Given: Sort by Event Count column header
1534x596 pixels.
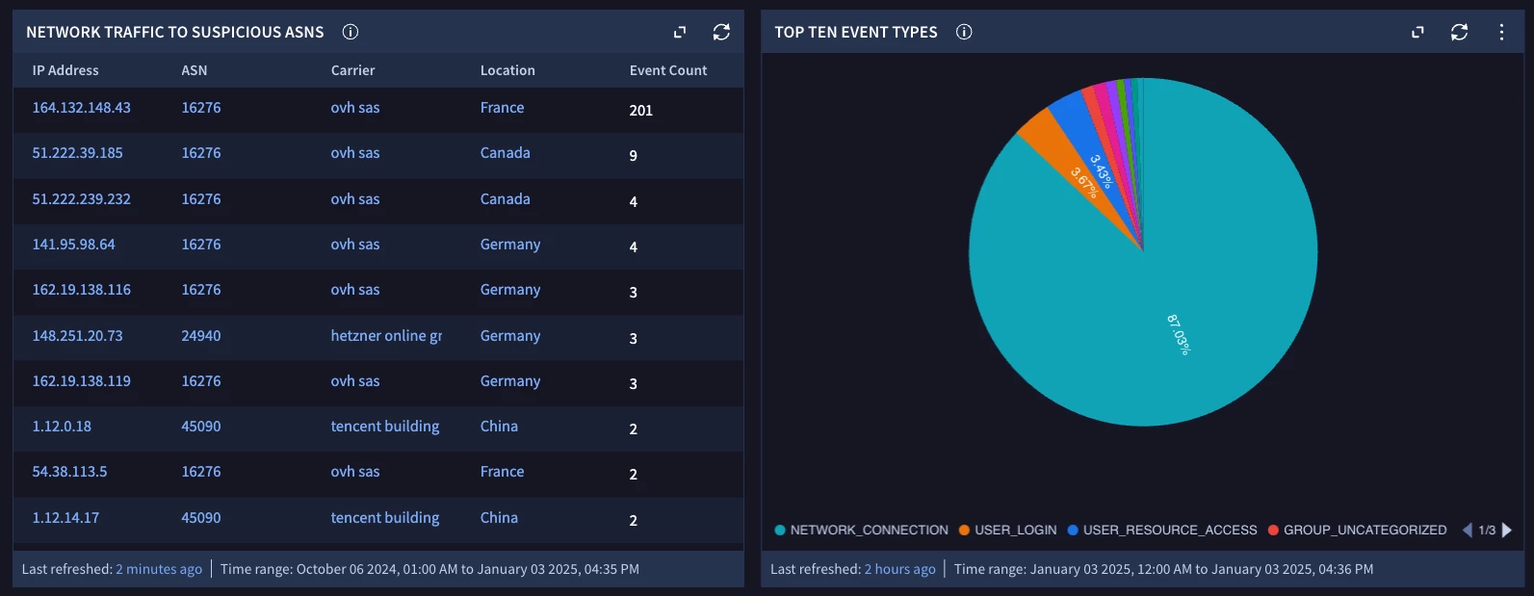Looking at the screenshot, I should click(668, 70).
